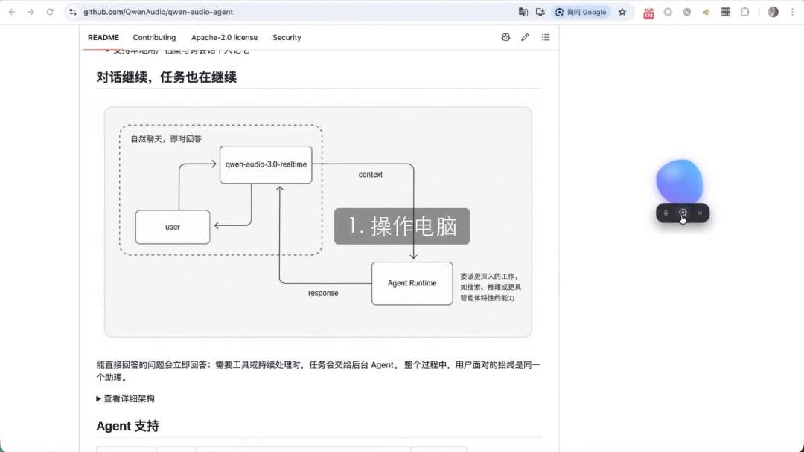
Task: Open the README outline list icon
Action: [x=546, y=37]
